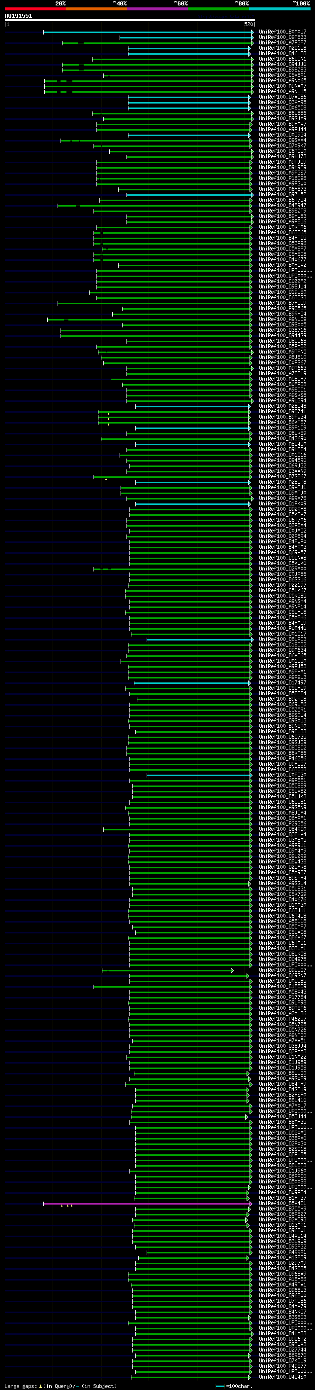Open hit UniRef100_P49577

click(283, 1366)
